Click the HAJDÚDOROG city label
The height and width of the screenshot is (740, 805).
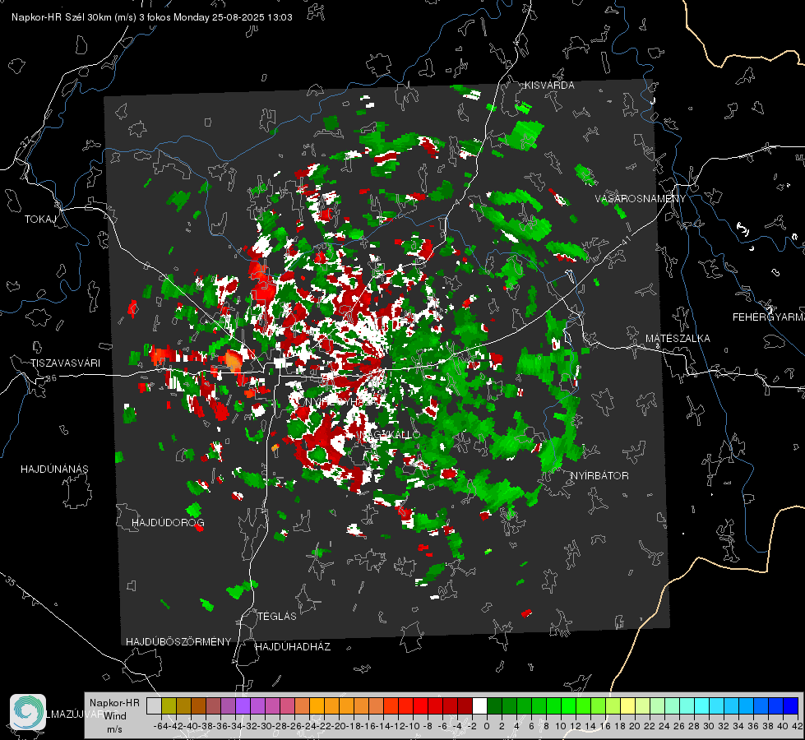pyautogui.click(x=168, y=523)
